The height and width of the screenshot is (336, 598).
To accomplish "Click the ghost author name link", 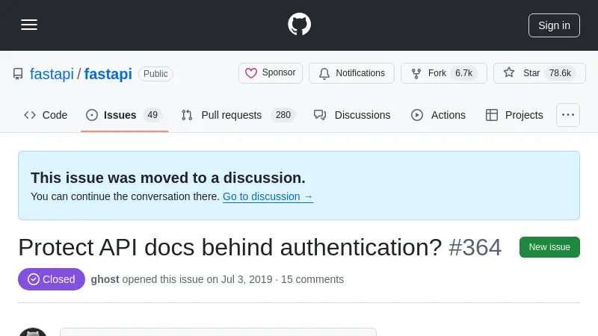I will coord(105,279).
